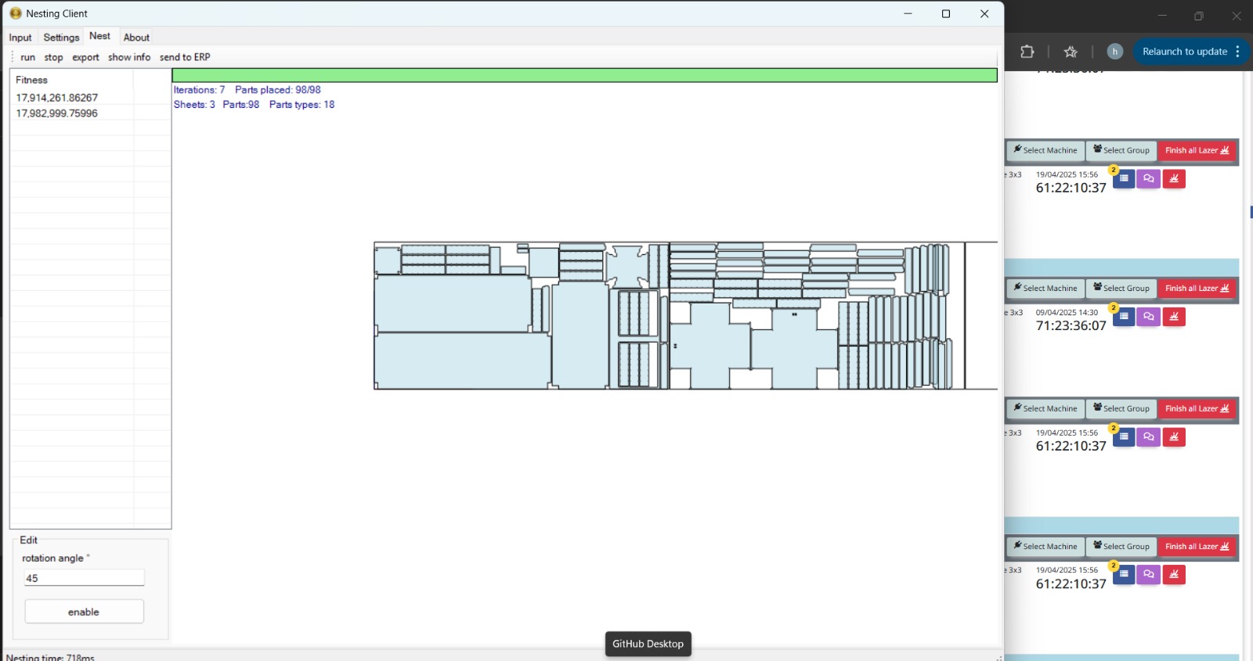Click red laser icon in fourth card
This screenshot has width=1253, height=661.
[x=1174, y=574]
